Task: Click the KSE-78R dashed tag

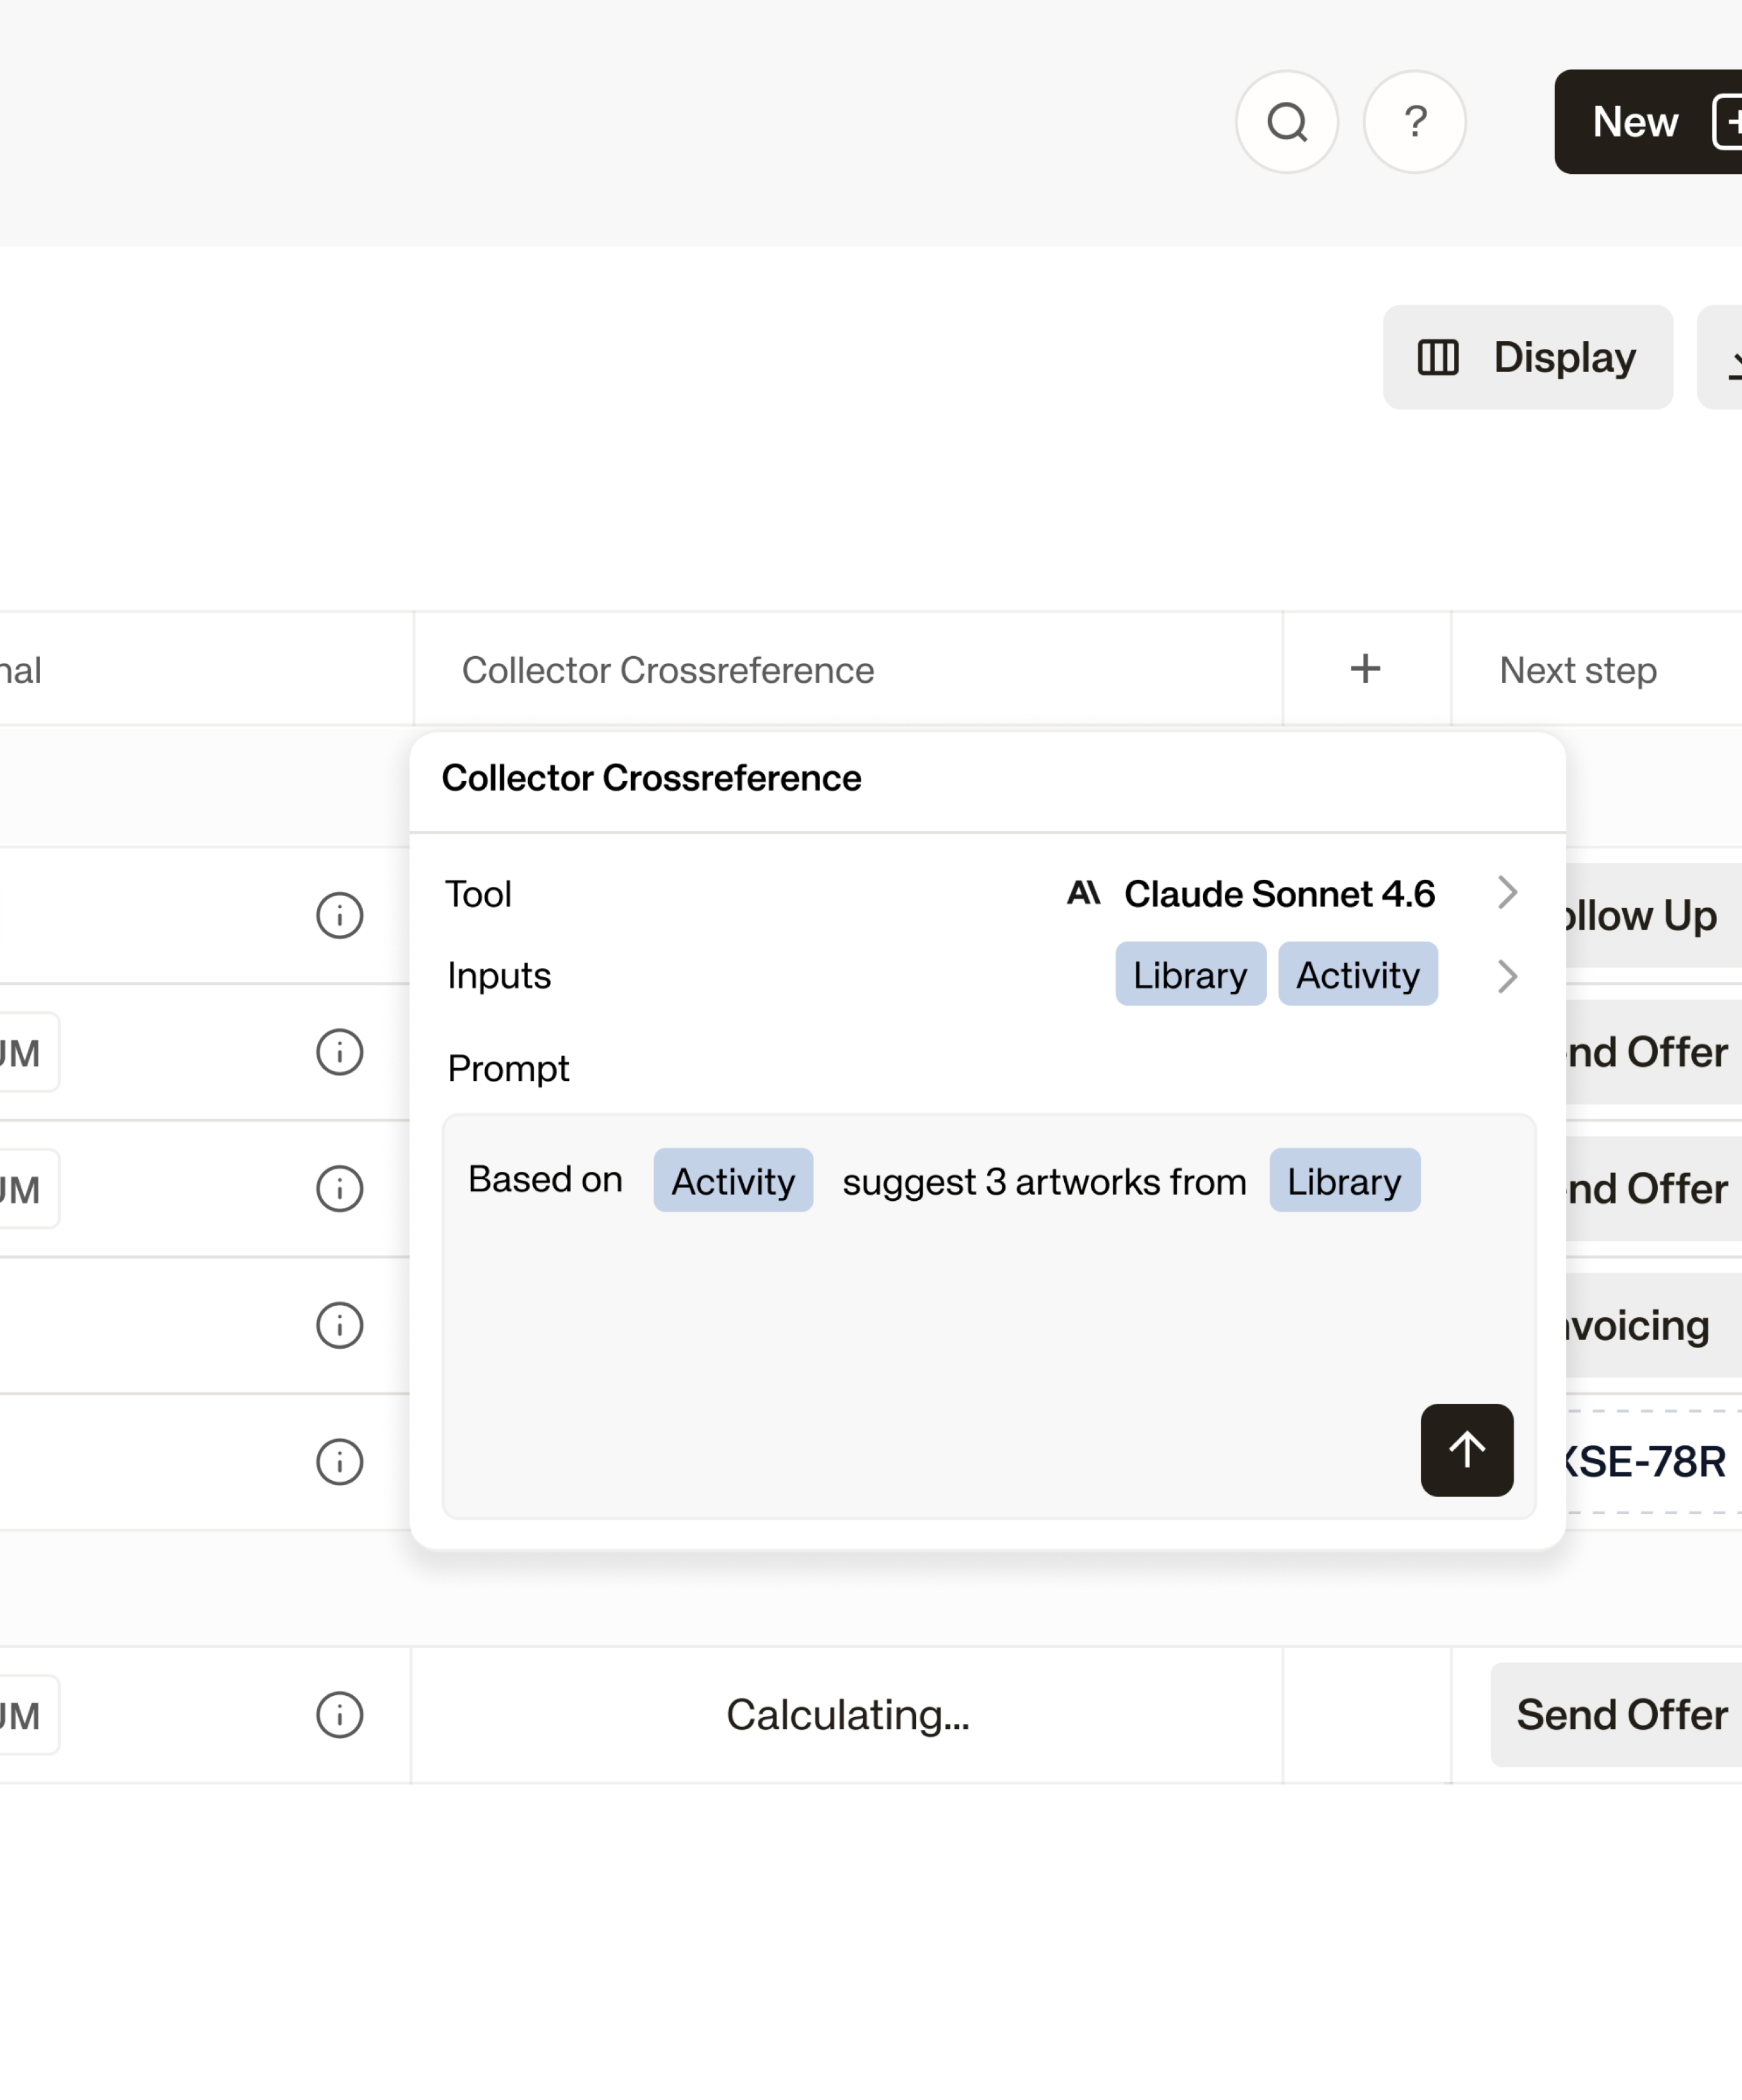Action: tap(1654, 1462)
